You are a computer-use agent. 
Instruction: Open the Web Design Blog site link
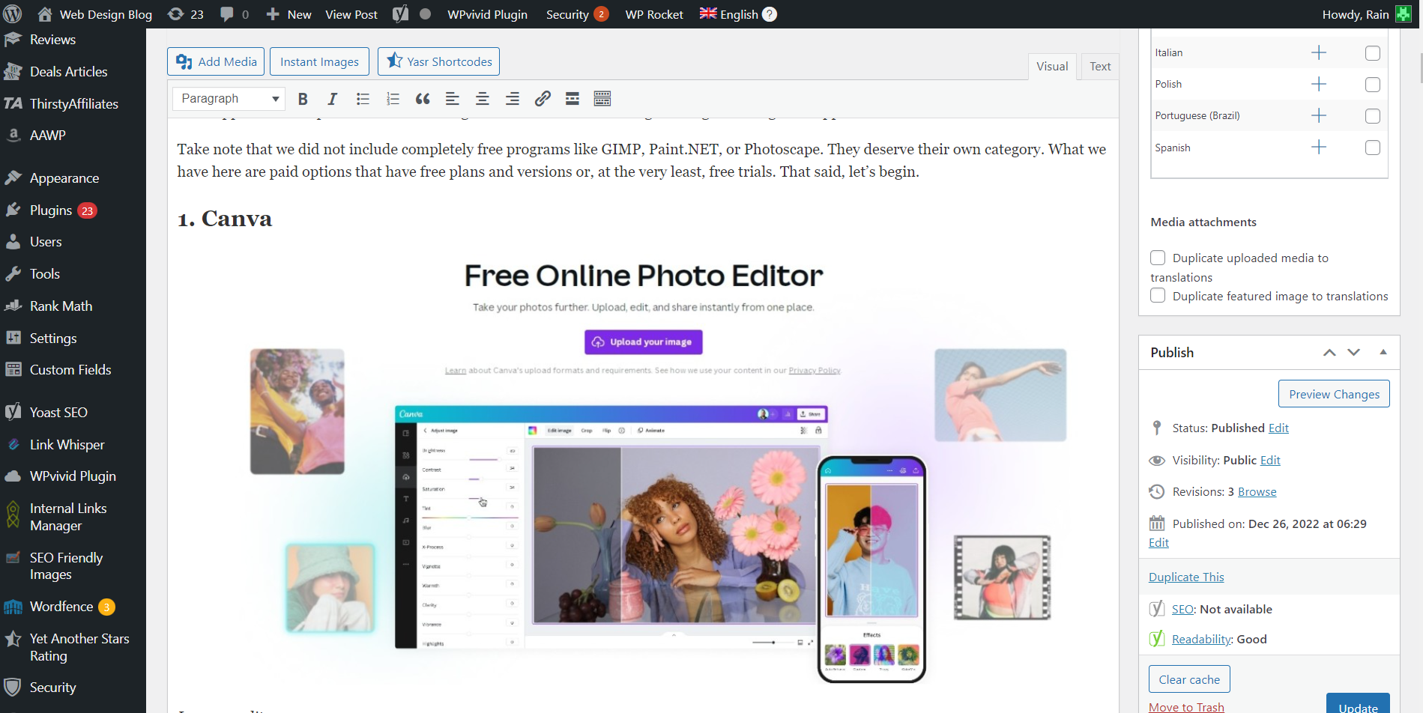point(94,14)
